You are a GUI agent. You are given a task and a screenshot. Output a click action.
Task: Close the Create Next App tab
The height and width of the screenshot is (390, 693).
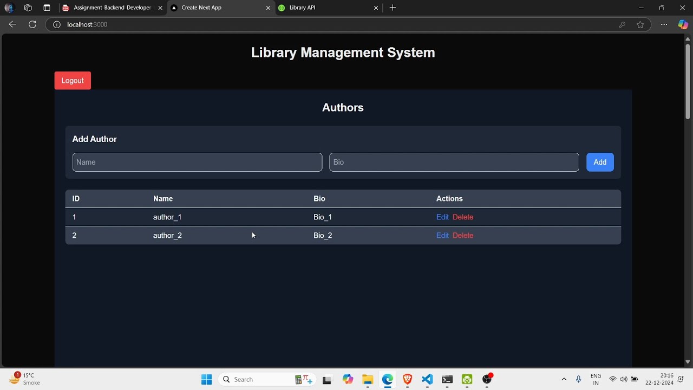point(268,8)
